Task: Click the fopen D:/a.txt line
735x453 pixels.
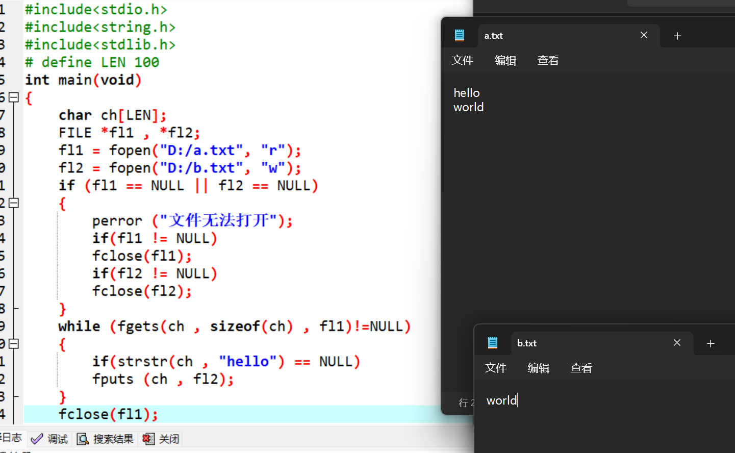Action: (180, 150)
